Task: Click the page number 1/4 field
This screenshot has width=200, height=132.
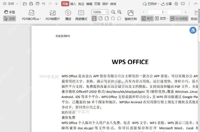Action: 164,12
